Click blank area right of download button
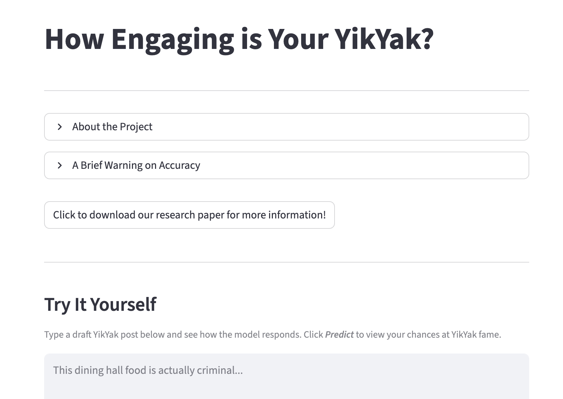The height and width of the screenshot is (399, 563). [431, 215]
